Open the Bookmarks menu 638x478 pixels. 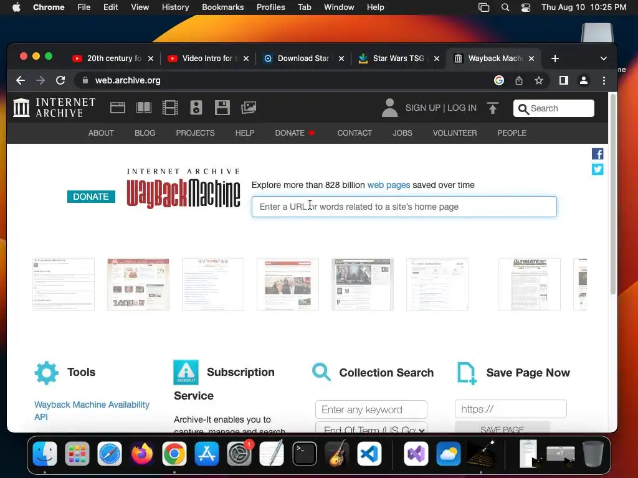tap(222, 7)
